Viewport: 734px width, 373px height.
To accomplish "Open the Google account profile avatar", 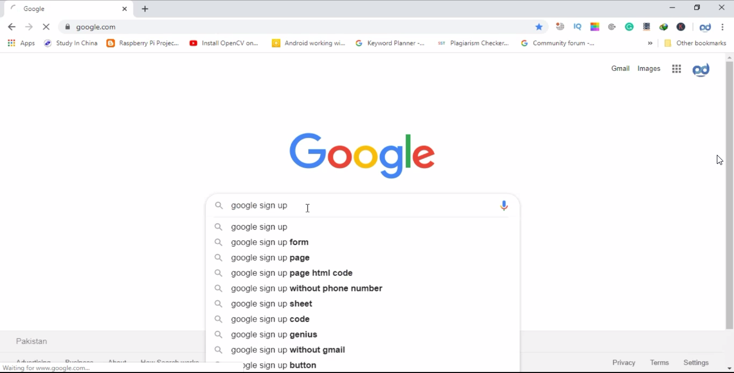I will 701,69.
